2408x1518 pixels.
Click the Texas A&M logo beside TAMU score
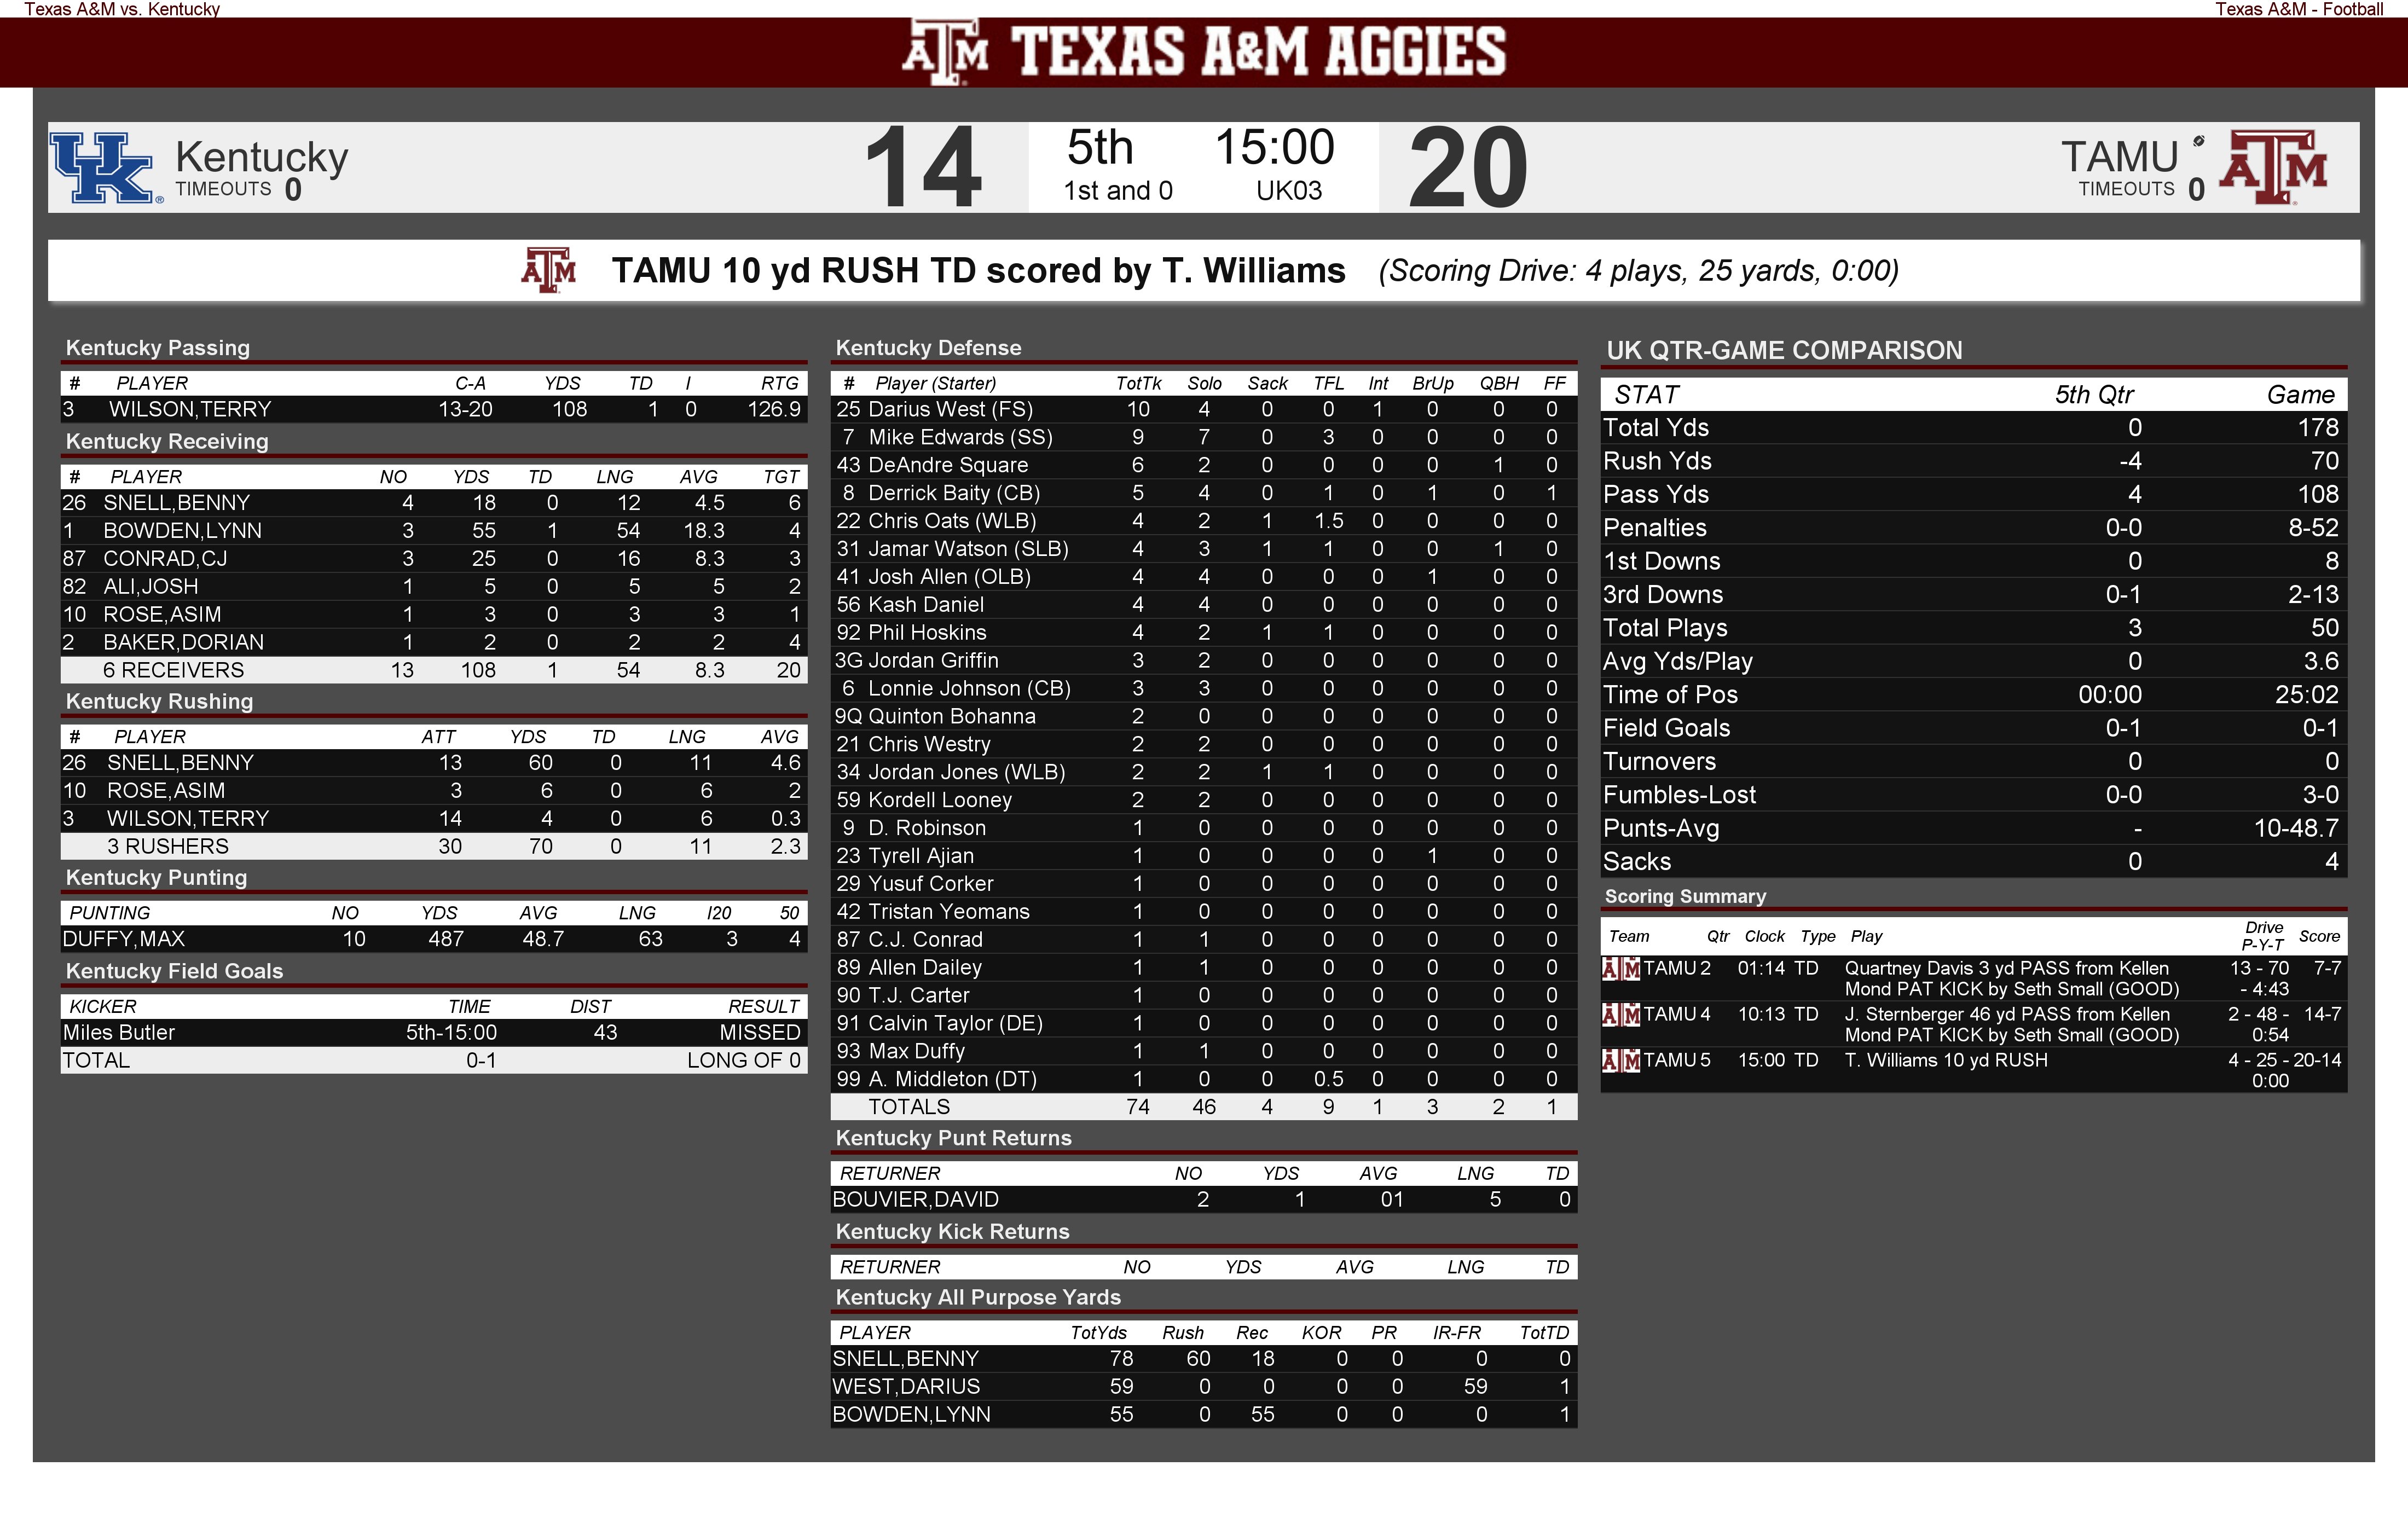2273,167
